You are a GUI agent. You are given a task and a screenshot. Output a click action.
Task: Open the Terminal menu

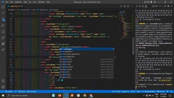coord(41,2)
